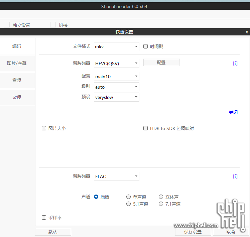Viewport: 250px width, 237px height.
Task: Tick the 图片大小 checkbox
Action: click(x=44, y=128)
